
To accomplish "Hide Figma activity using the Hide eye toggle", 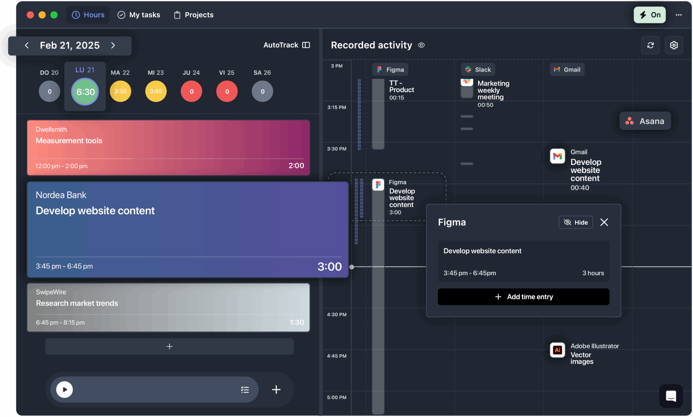I will 576,222.
